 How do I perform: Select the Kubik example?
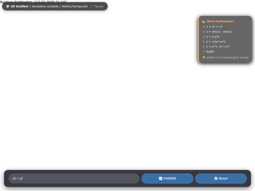210,52
